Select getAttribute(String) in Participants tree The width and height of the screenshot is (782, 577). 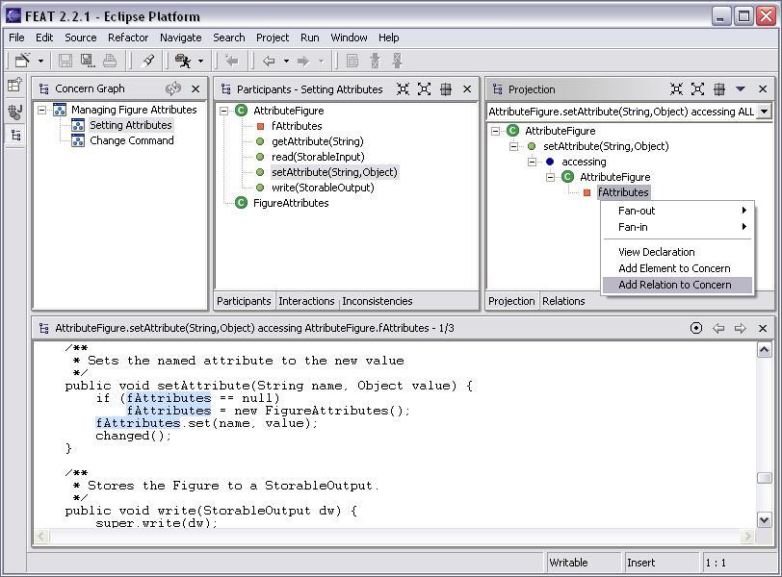[x=318, y=141]
